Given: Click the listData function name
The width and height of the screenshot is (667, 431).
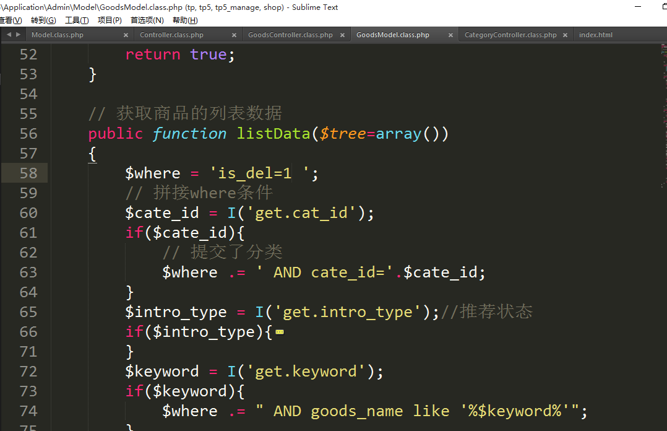Looking at the screenshot, I should (273, 134).
